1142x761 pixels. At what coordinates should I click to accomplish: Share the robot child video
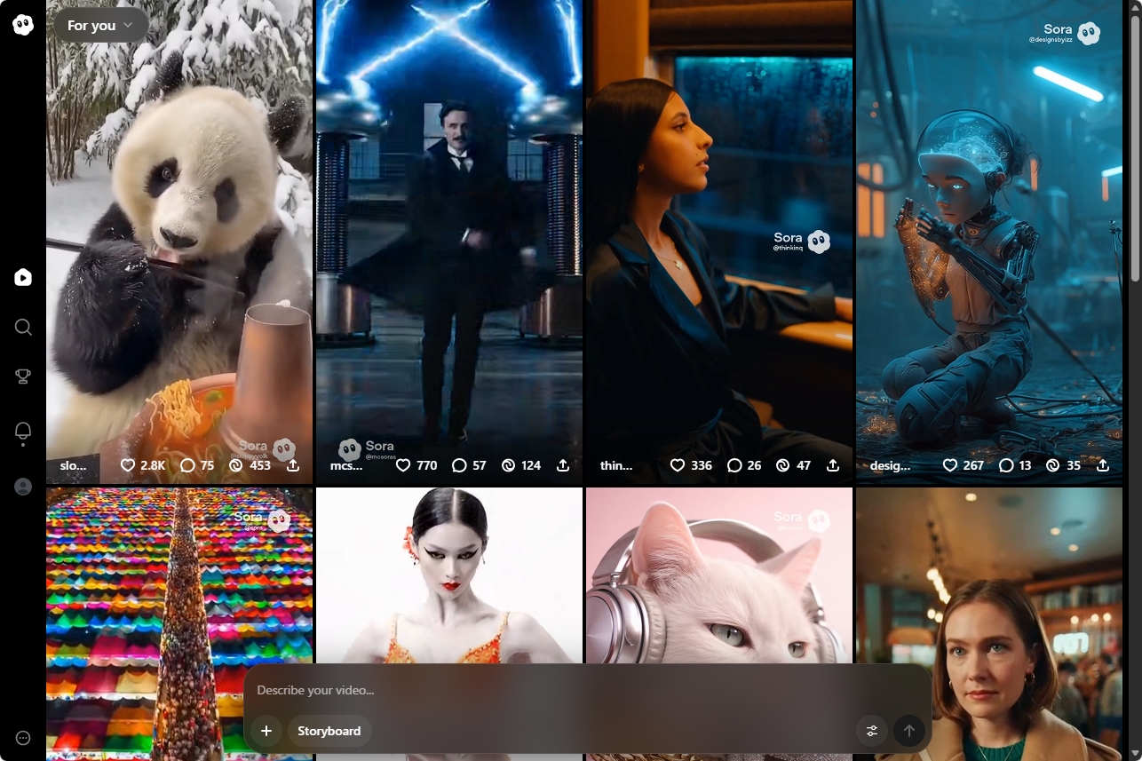pyautogui.click(x=1103, y=465)
